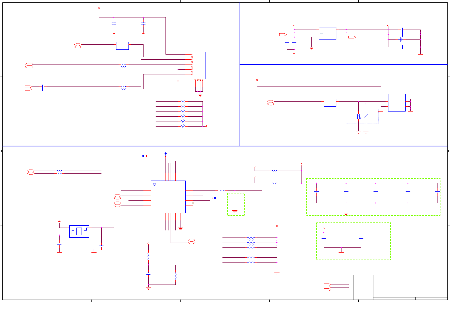
Task: Click the small blue filter box feeding the square connector
Action: (x=330, y=103)
